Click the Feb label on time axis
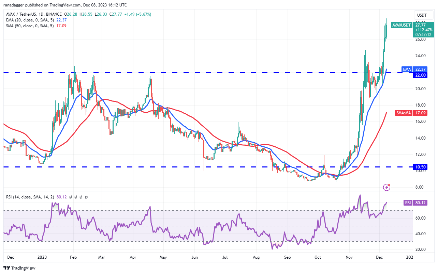438x274 pixels. coord(73,257)
